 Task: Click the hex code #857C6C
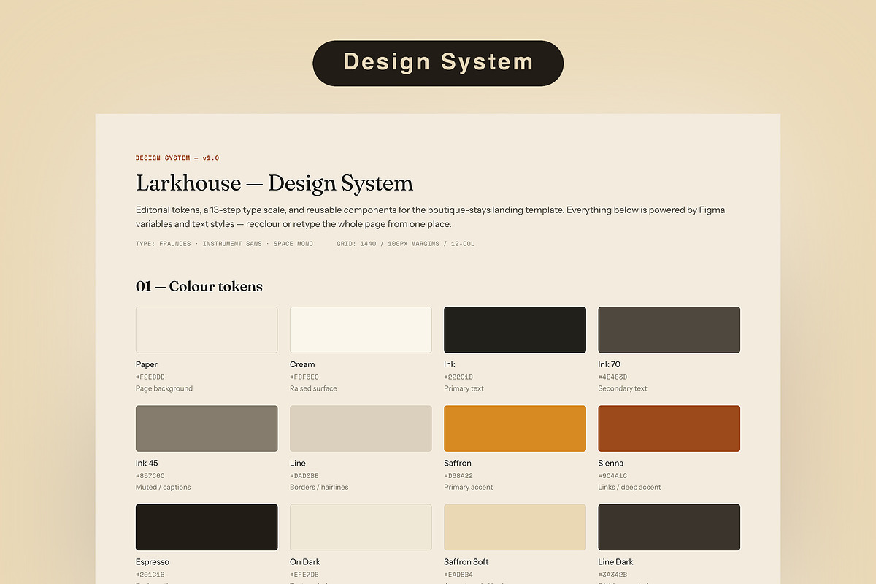click(150, 476)
